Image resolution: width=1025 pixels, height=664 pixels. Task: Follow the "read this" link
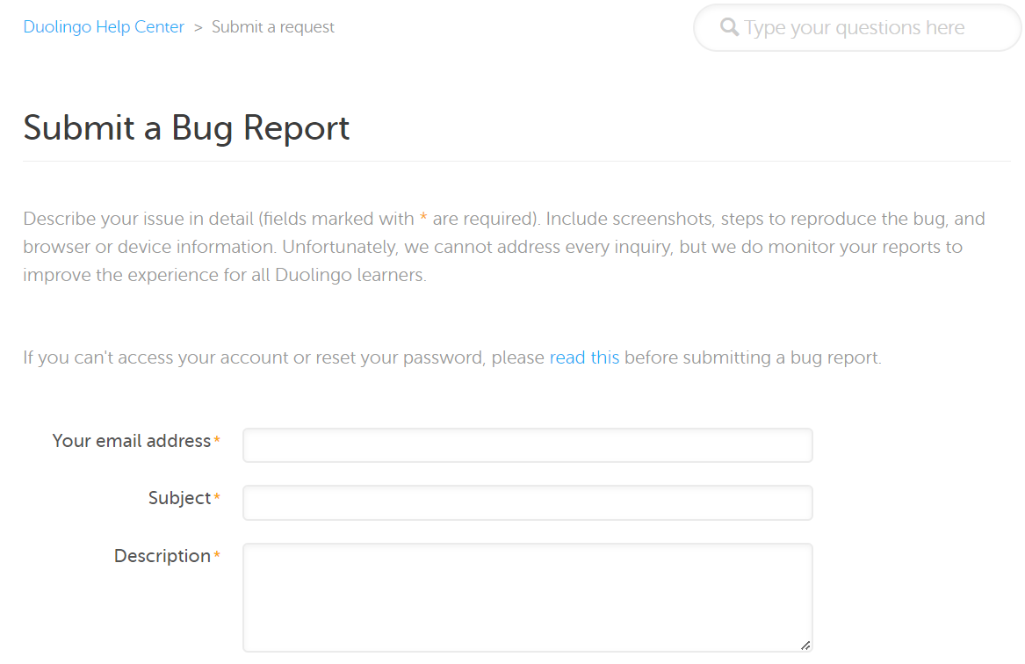pos(584,357)
